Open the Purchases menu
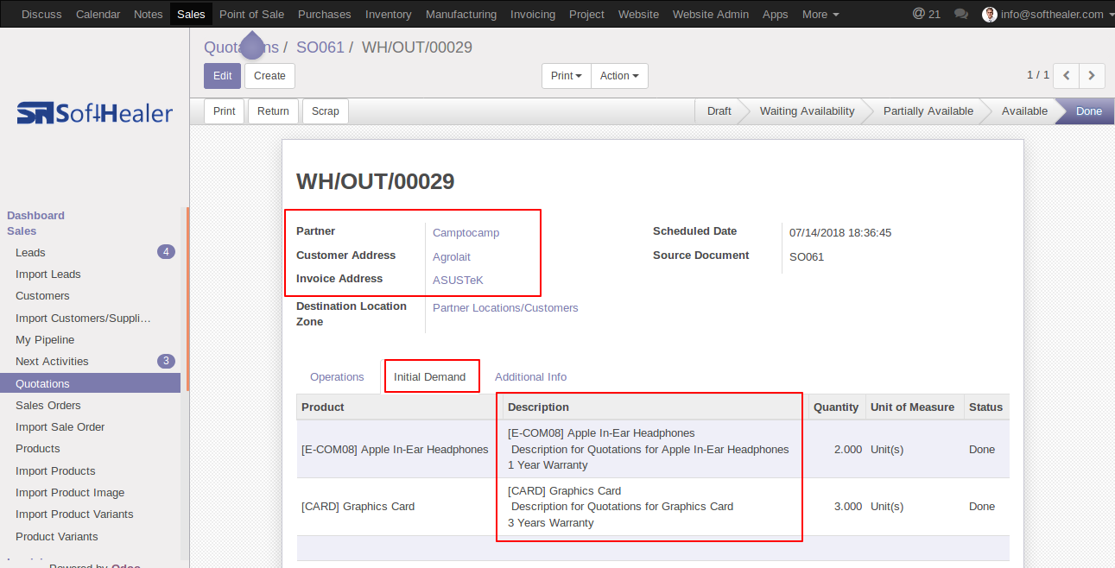 click(325, 14)
